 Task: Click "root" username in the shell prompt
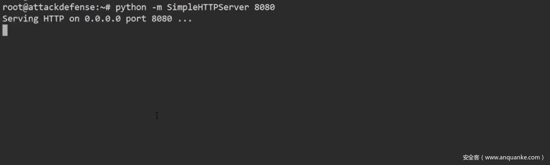[12, 7]
